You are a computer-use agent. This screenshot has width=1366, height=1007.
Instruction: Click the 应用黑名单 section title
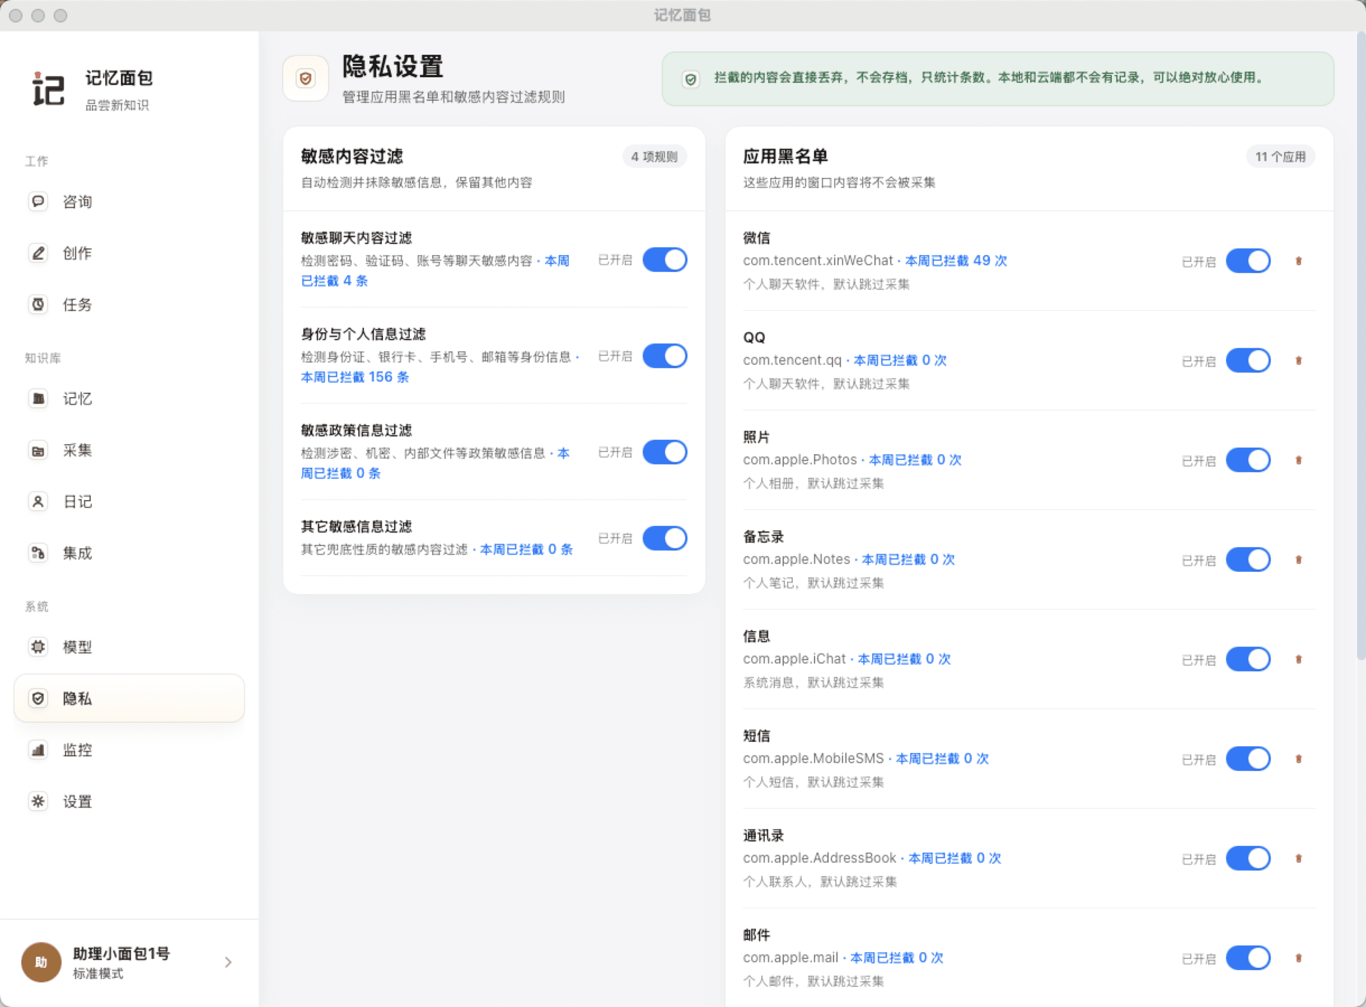pyautogui.click(x=785, y=157)
